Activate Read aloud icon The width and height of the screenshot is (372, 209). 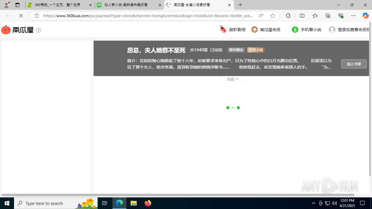[261, 16]
